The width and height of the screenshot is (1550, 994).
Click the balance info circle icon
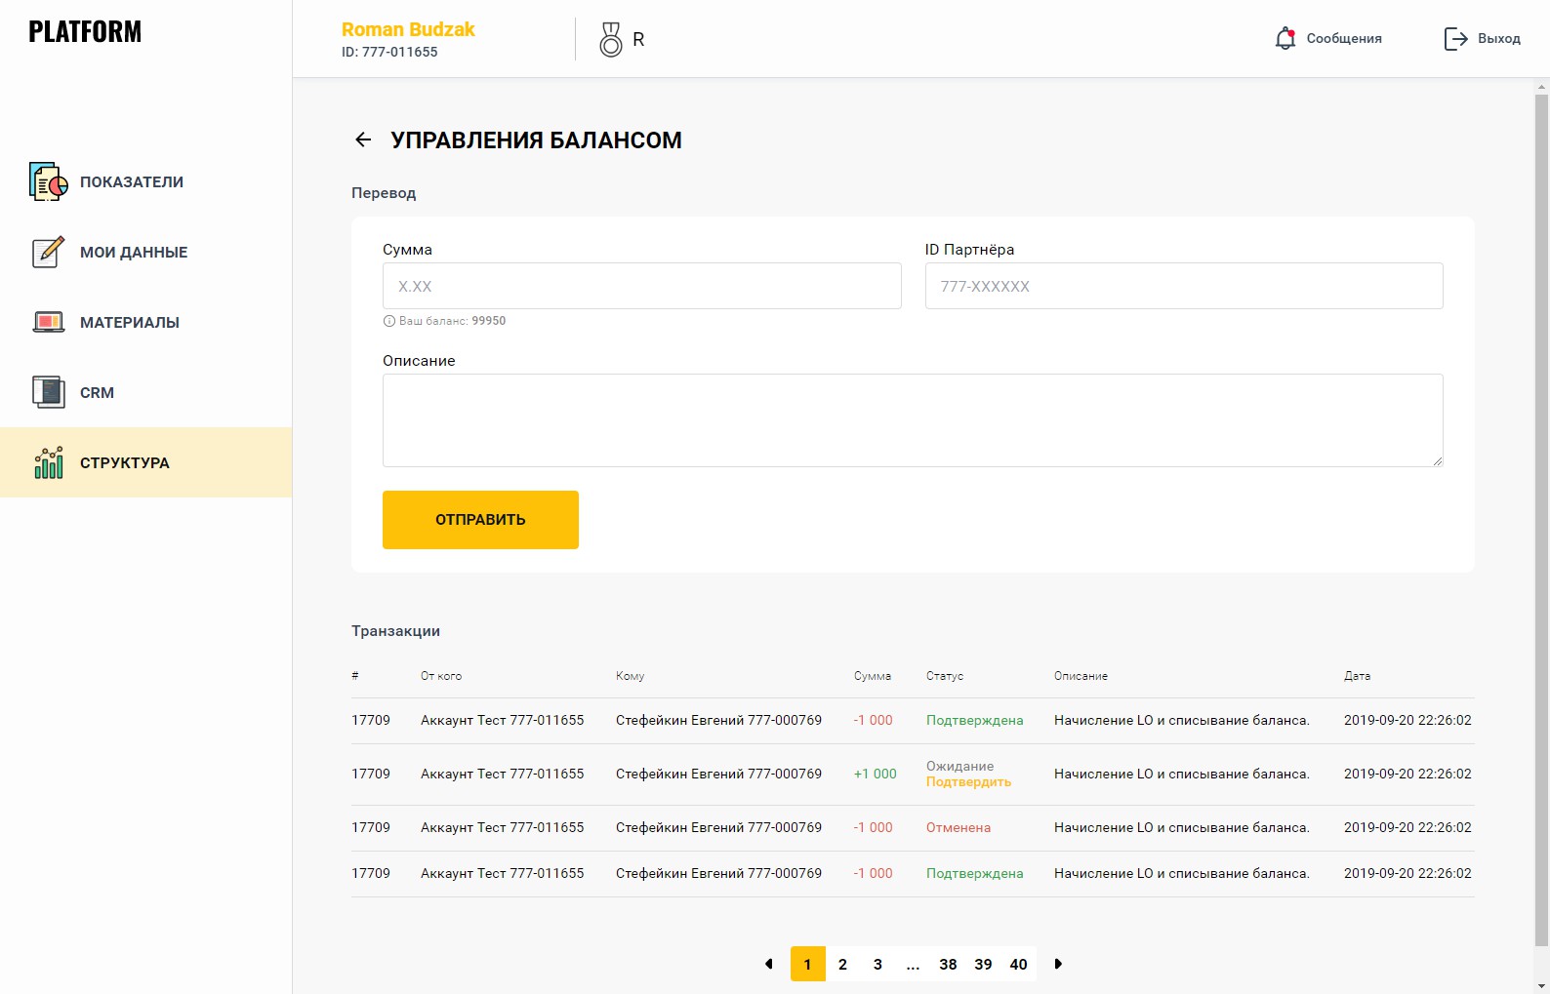click(x=388, y=321)
